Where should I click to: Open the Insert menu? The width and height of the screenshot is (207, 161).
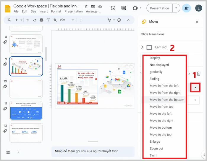(43, 11)
